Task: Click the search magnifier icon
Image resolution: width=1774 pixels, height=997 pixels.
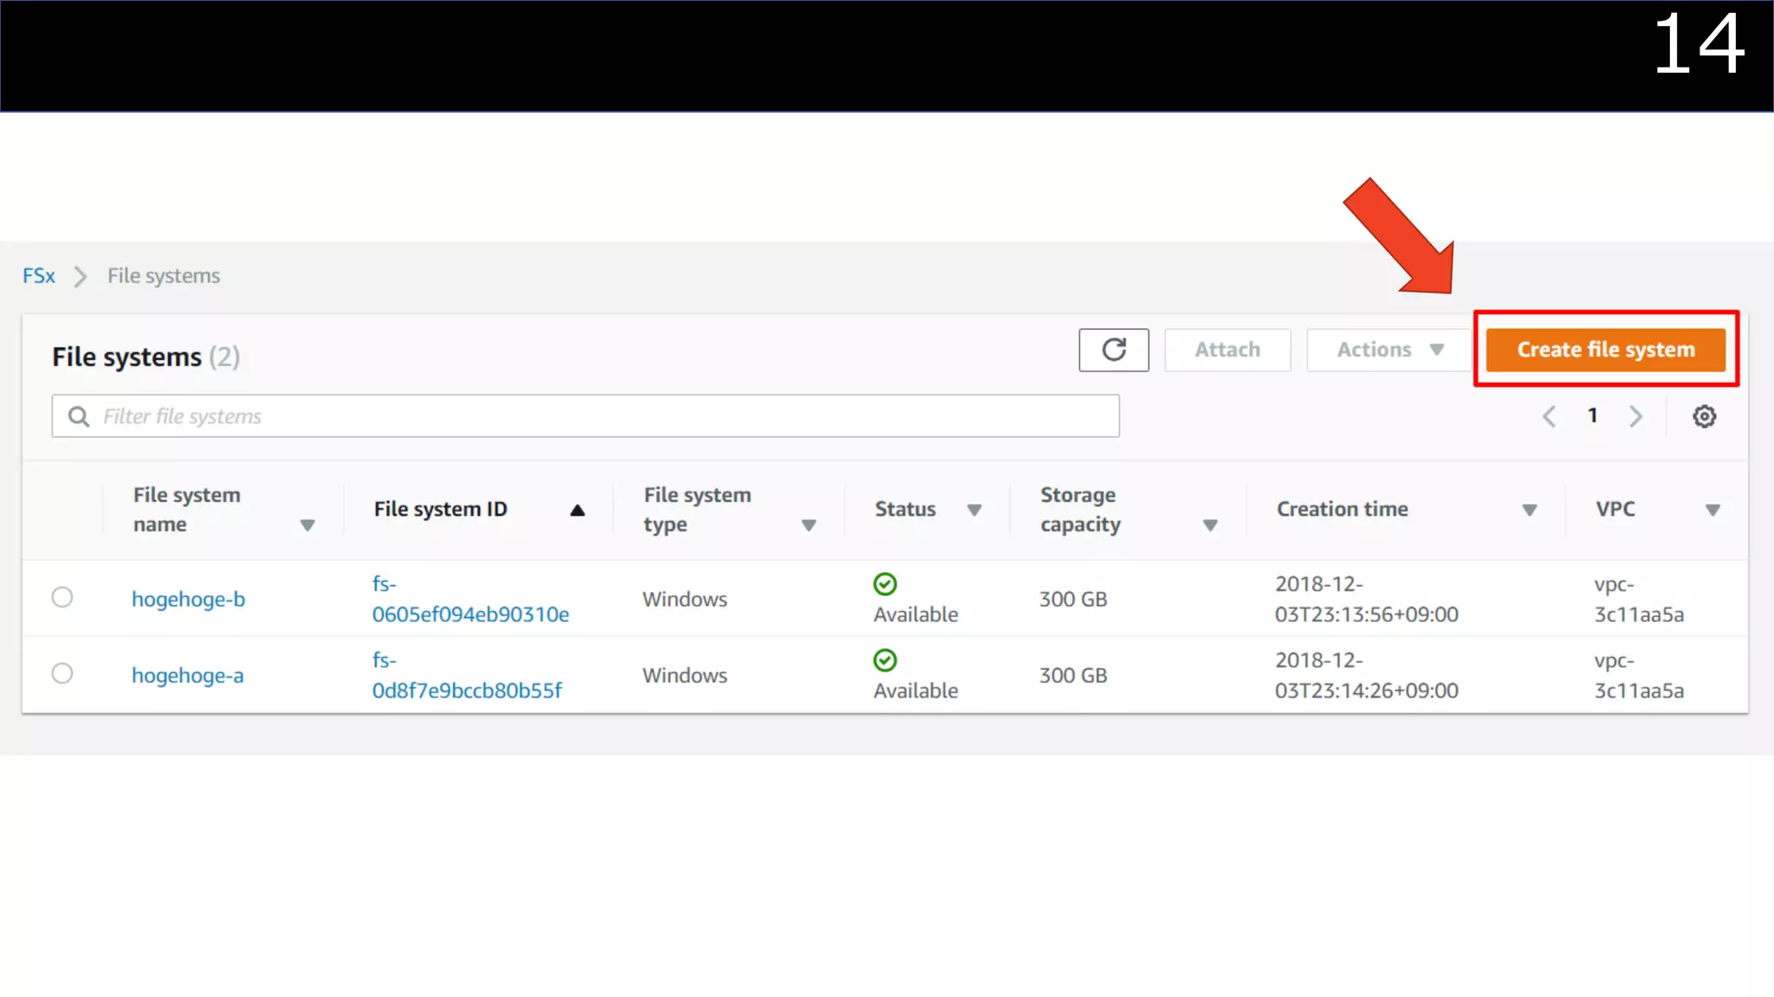Action: [x=79, y=416]
